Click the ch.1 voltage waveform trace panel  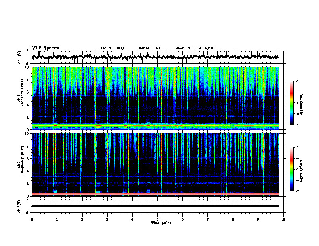[x=158, y=57]
